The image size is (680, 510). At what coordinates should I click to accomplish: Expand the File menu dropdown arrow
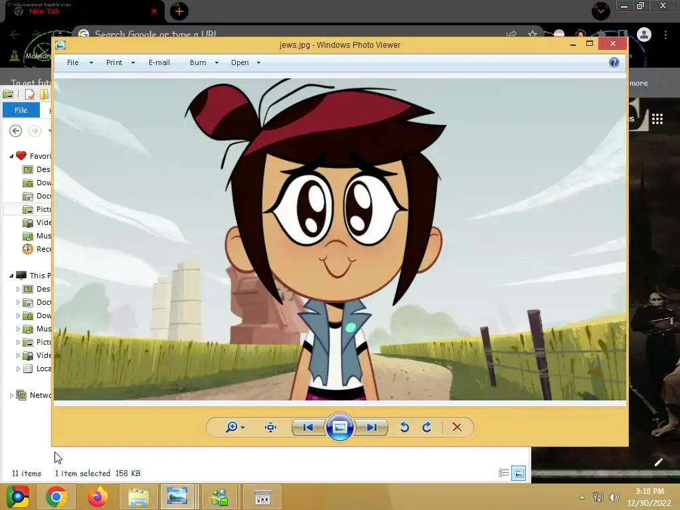[x=91, y=63]
